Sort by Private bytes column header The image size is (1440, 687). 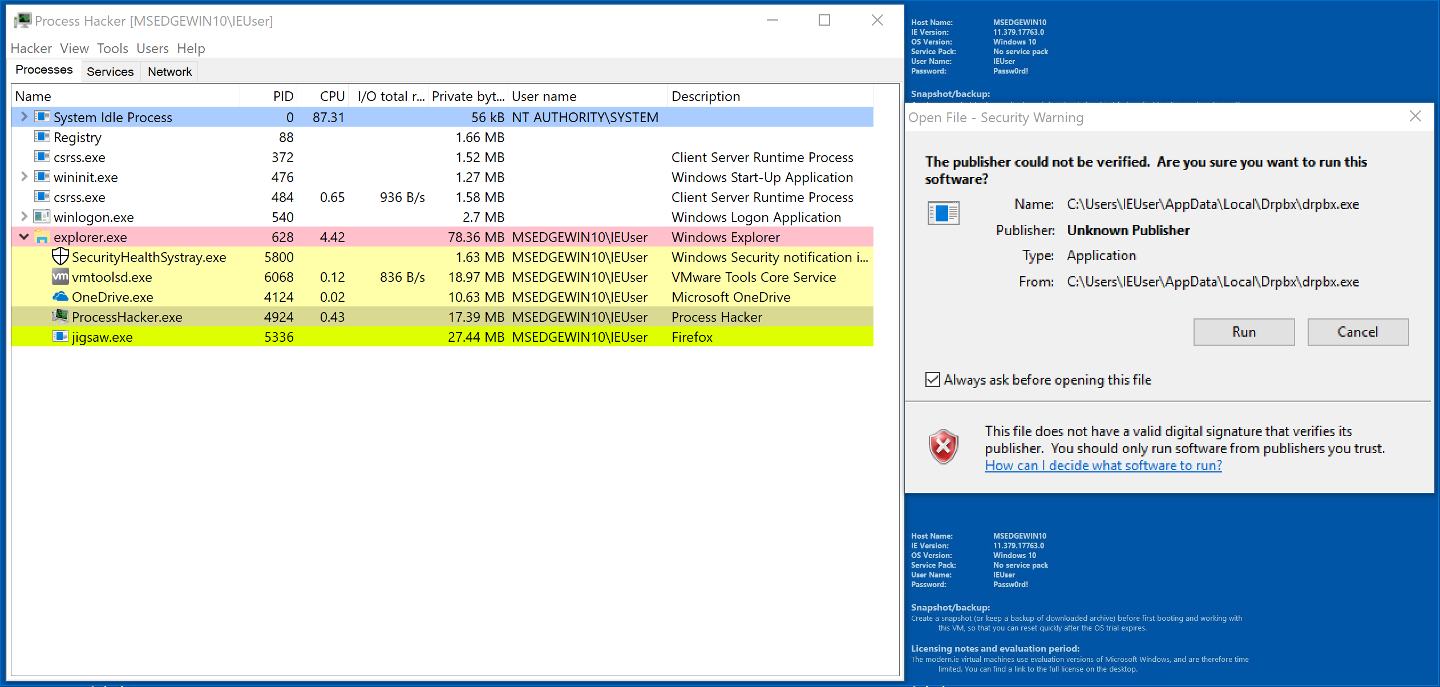coord(468,96)
